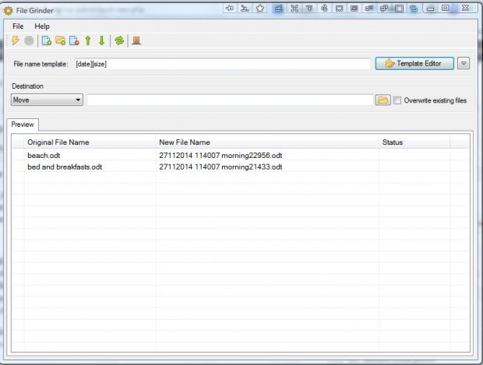This screenshot has width=483, height=365.
Task: Click new name 27112014 114007 morning22956.odt
Action: [x=220, y=156]
